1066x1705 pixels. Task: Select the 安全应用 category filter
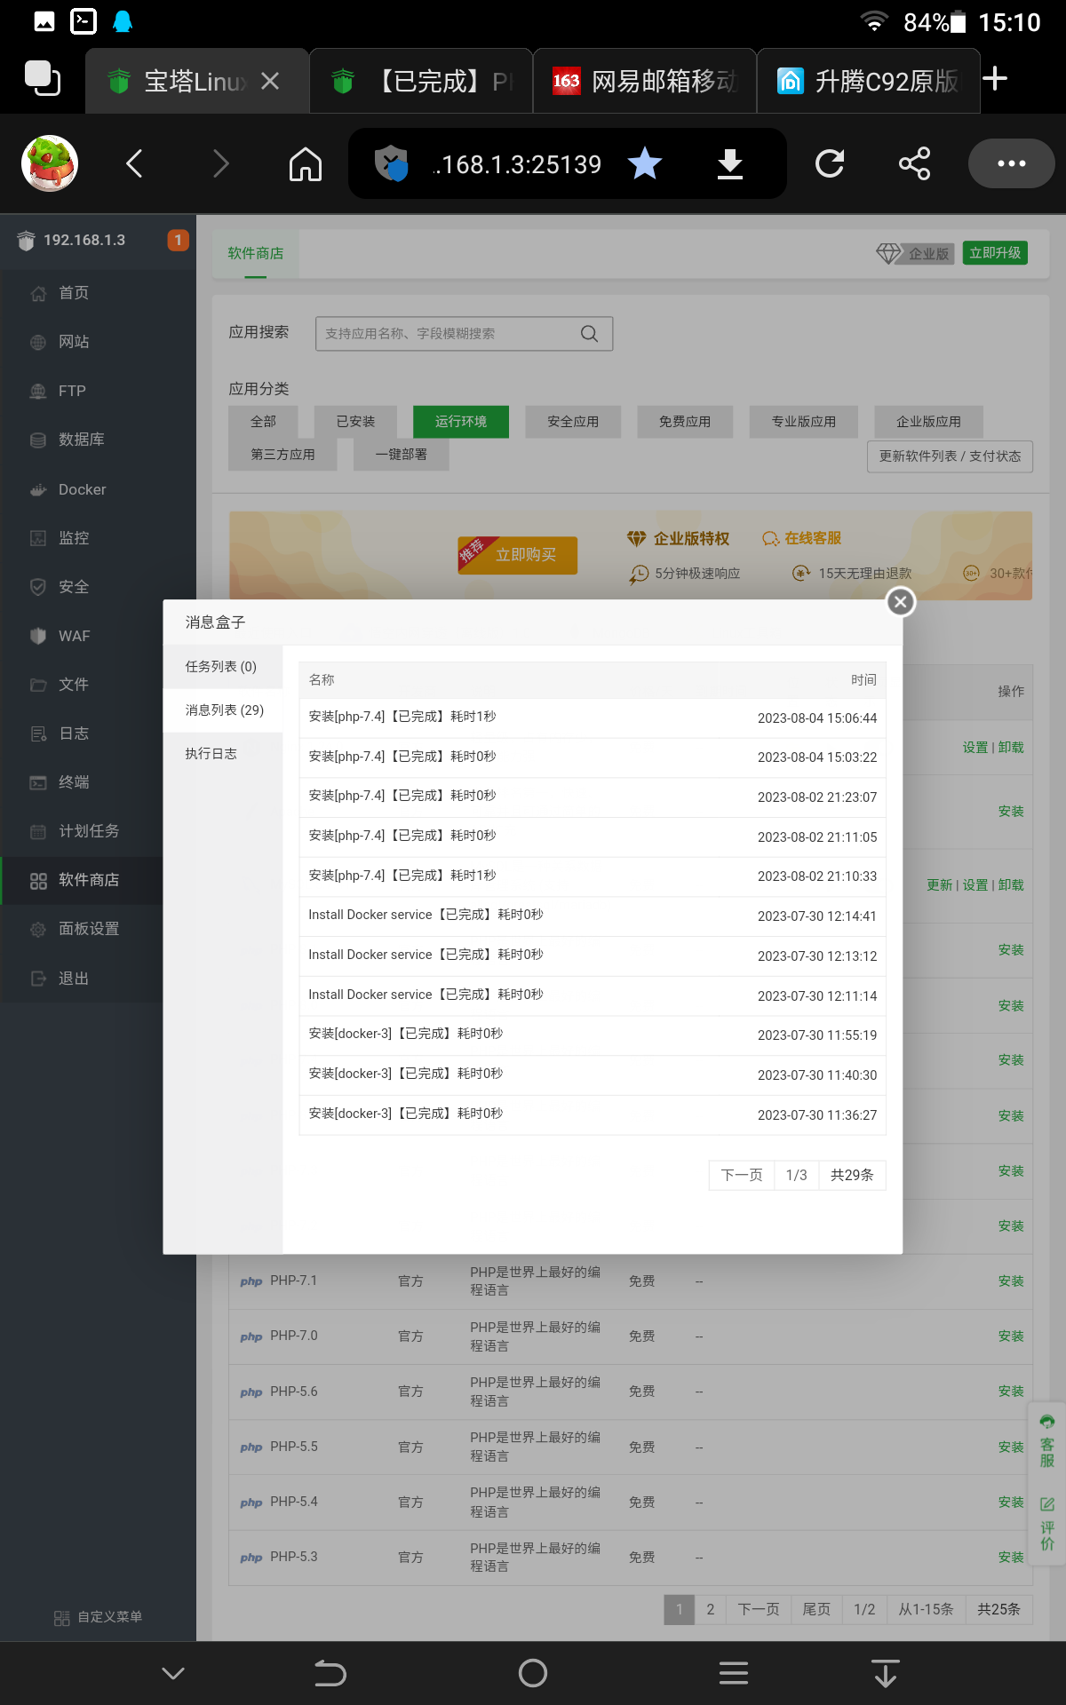pos(573,422)
